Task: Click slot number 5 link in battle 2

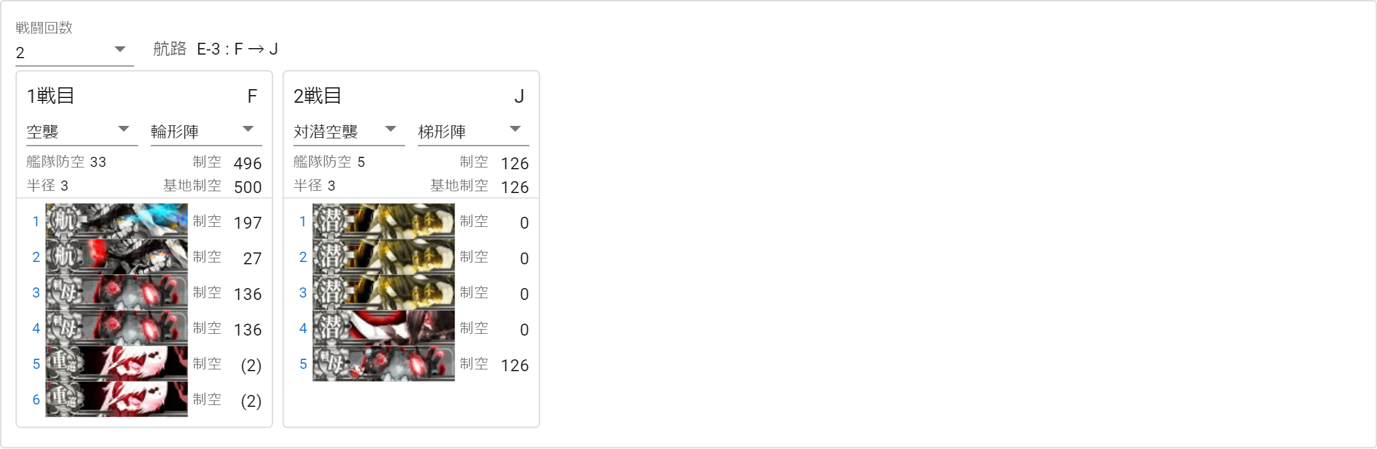Action: (x=303, y=364)
